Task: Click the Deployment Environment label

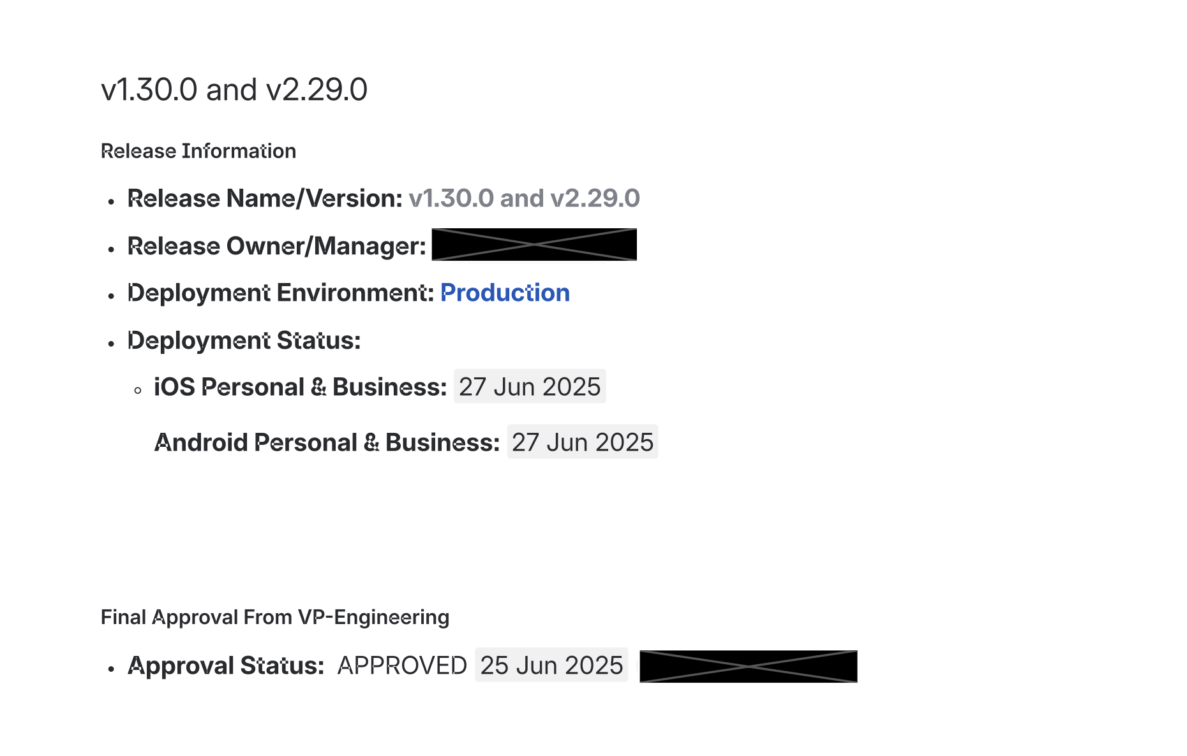Action: (281, 293)
